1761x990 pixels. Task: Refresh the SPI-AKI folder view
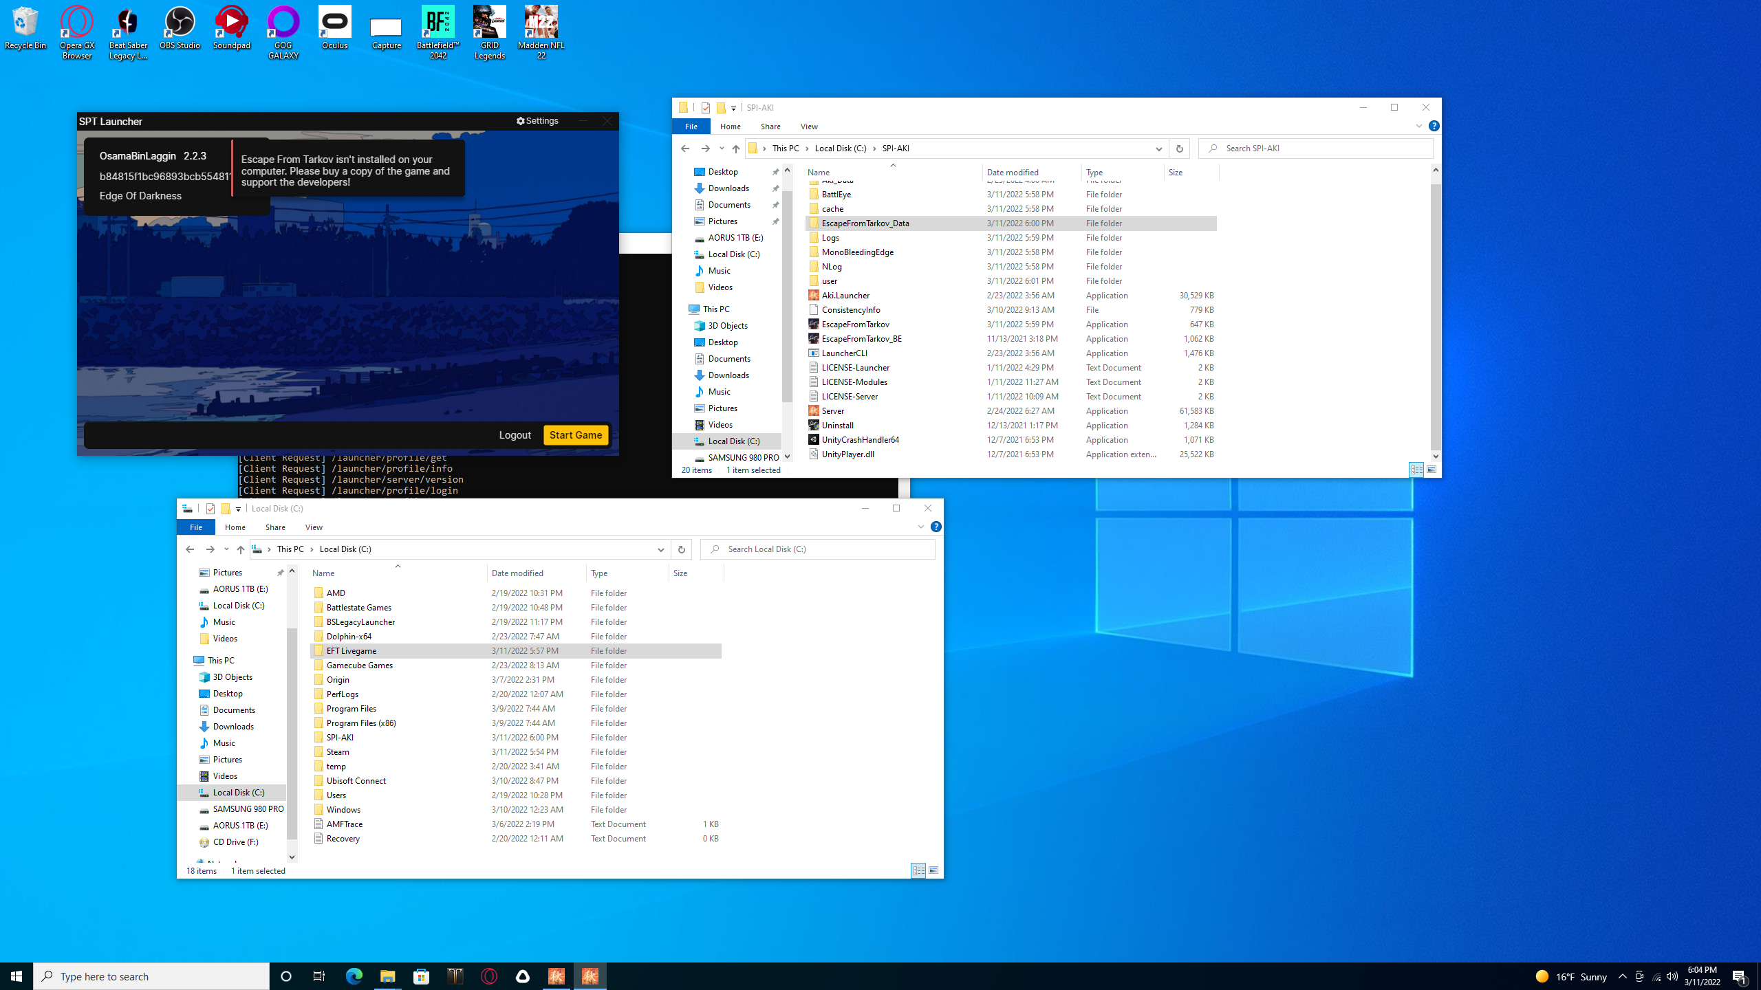click(x=1179, y=148)
